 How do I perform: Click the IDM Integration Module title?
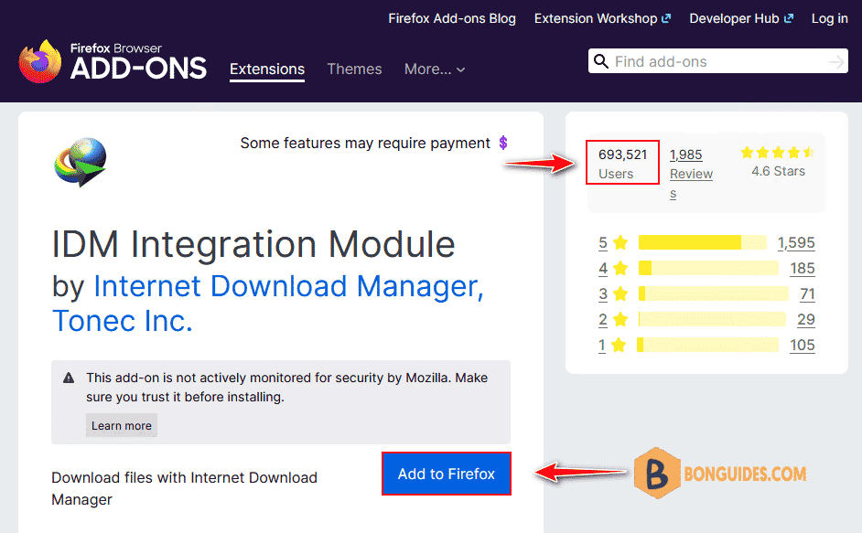[253, 244]
